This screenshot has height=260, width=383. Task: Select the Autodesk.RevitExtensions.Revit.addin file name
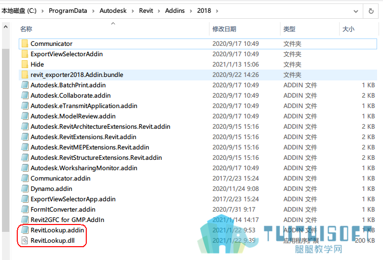(x=83, y=137)
